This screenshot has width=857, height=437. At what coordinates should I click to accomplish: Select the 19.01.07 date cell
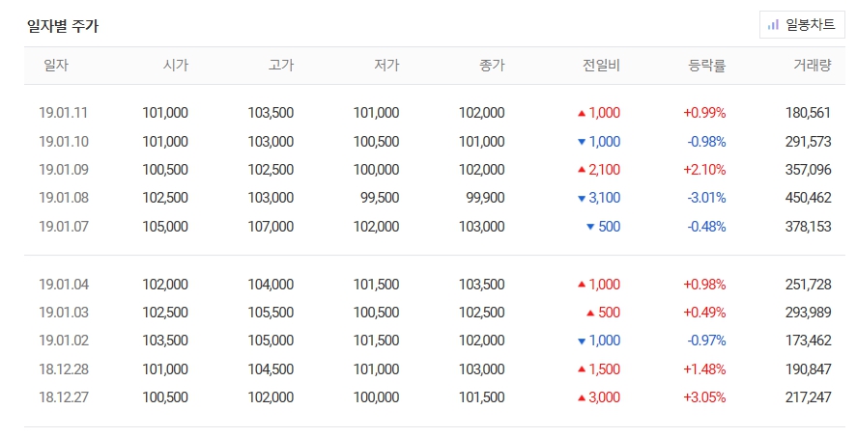64,227
